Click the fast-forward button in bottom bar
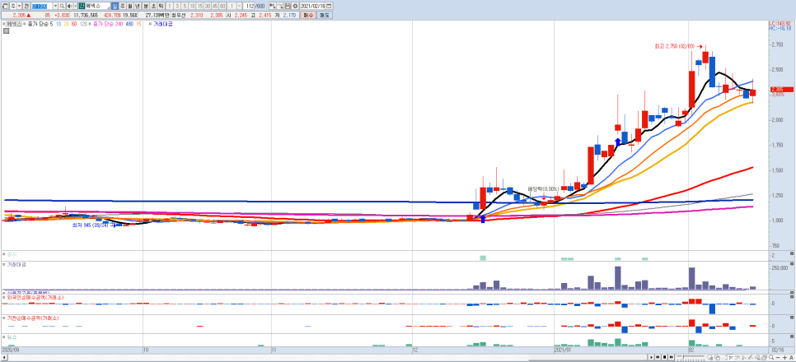The image size is (796, 362). [x=671, y=357]
